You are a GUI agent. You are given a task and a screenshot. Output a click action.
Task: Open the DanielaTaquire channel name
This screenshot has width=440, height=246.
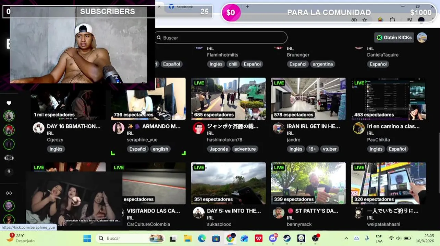point(383,55)
